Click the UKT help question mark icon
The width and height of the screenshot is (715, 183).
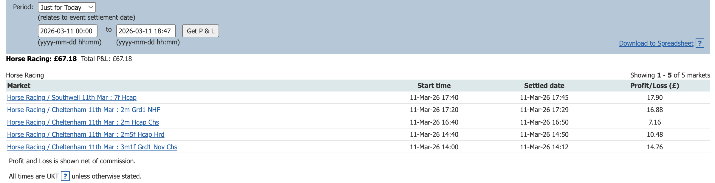(65, 176)
